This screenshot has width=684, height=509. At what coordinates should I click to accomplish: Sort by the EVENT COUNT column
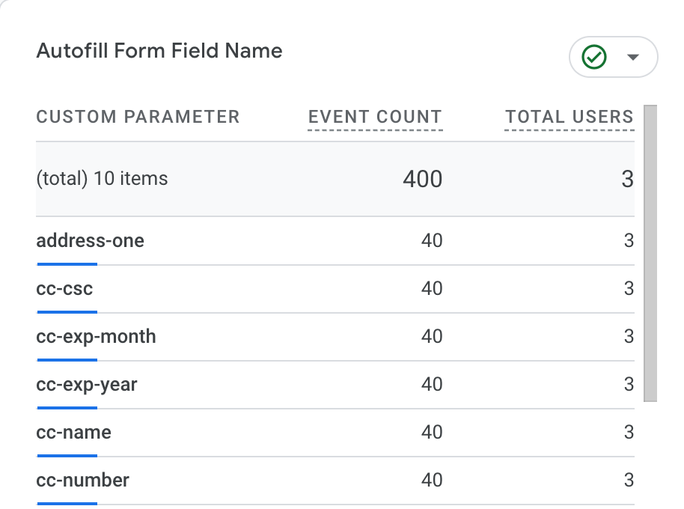[374, 117]
